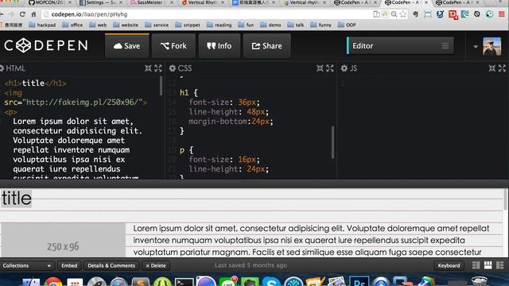Open Chrome's red hamburger menu

click(502, 14)
